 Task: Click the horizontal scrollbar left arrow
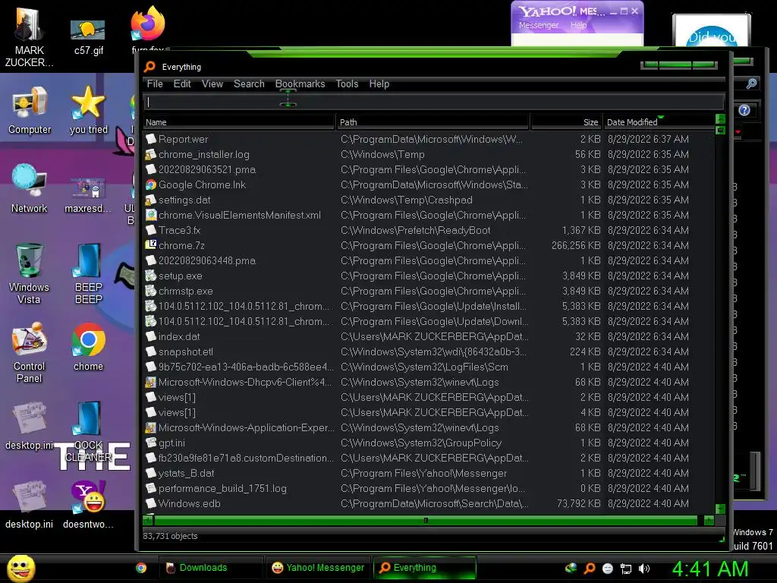[148, 521]
